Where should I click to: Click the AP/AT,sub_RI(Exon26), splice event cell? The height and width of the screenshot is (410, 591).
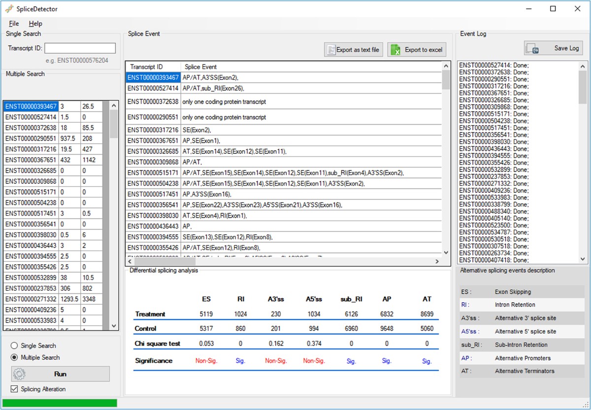click(311, 88)
